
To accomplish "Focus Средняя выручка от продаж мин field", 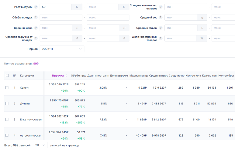I will (x=56, y=38).
